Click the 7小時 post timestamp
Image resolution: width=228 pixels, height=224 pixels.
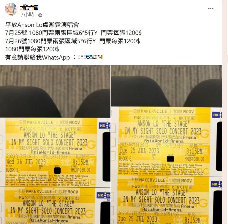(x=27, y=15)
